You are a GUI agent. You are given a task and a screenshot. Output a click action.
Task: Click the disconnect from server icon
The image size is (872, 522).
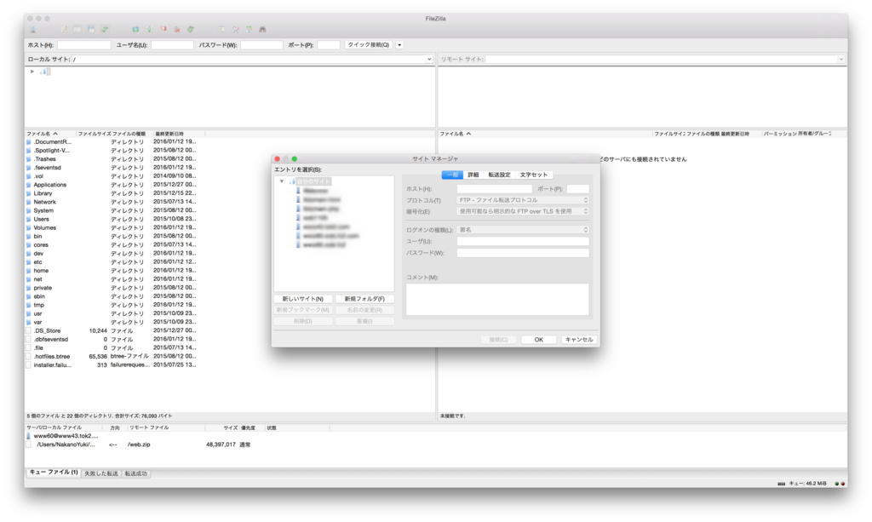pos(177,30)
